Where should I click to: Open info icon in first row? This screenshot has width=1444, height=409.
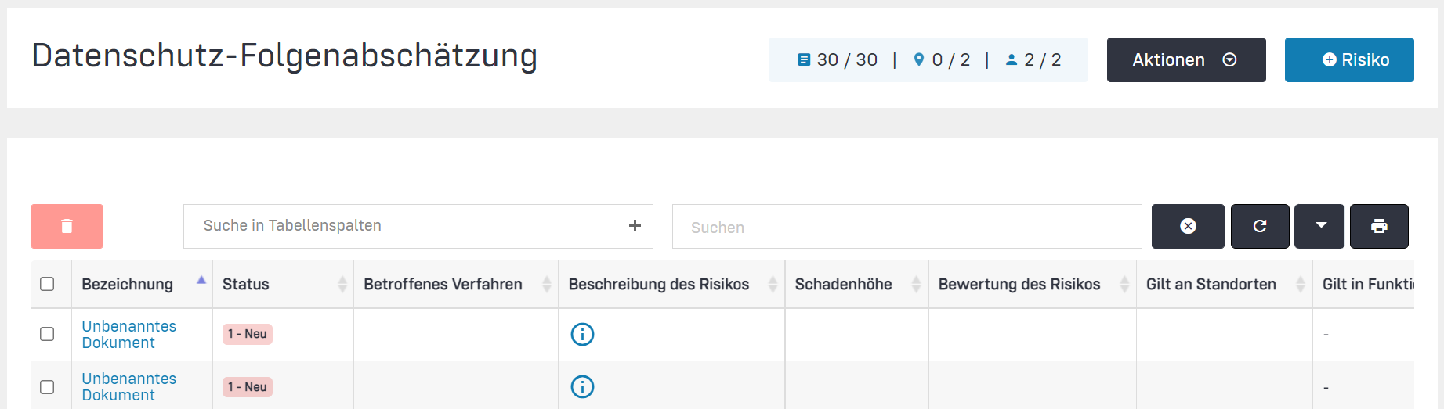(582, 334)
